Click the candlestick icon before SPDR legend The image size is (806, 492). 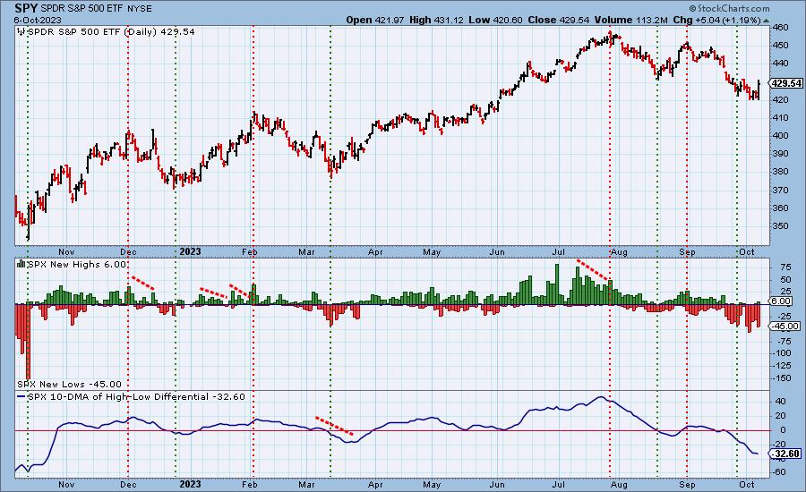click(x=21, y=32)
